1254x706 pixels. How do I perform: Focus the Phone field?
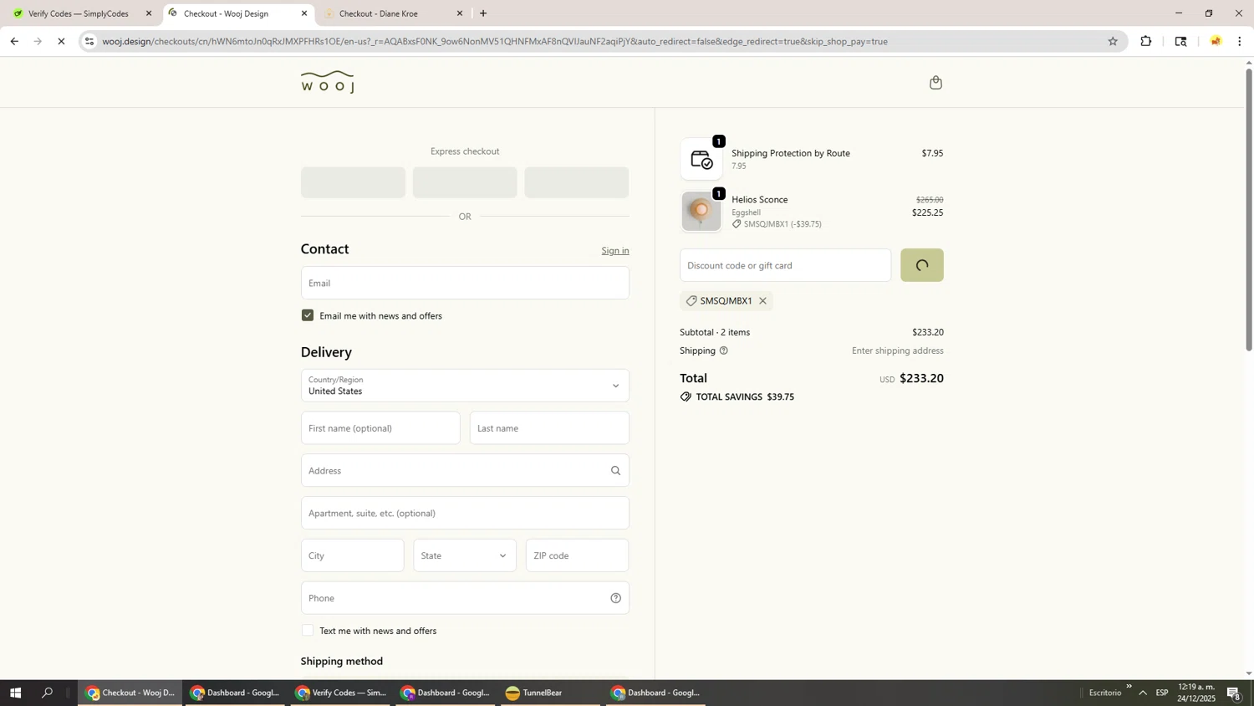pos(465,598)
